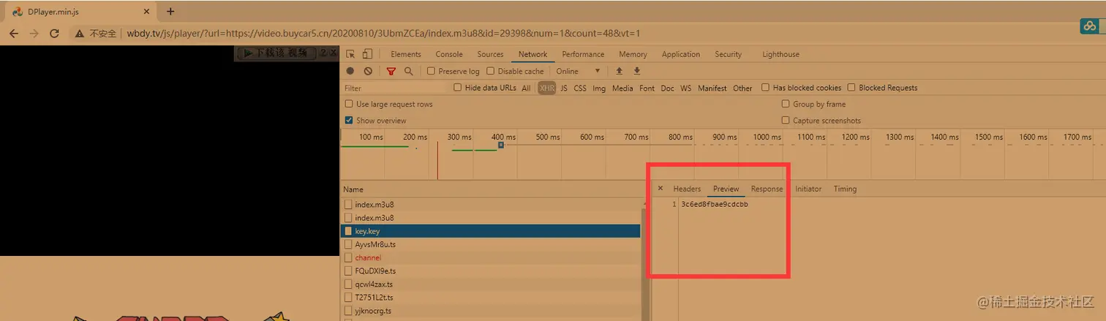Open the Performance panel
The width and height of the screenshot is (1106, 321).
pyautogui.click(x=583, y=54)
